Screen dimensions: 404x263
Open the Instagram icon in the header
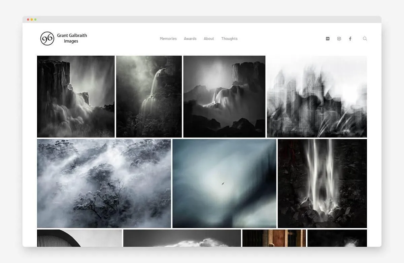click(339, 39)
